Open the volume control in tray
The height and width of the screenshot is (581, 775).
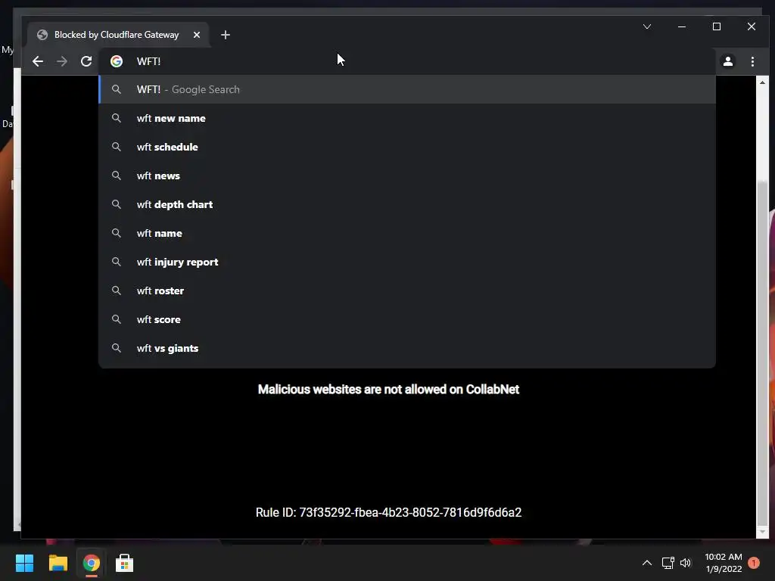(x=686, y=563)
